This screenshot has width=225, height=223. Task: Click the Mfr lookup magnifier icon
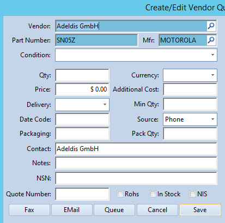coord(211,40)
